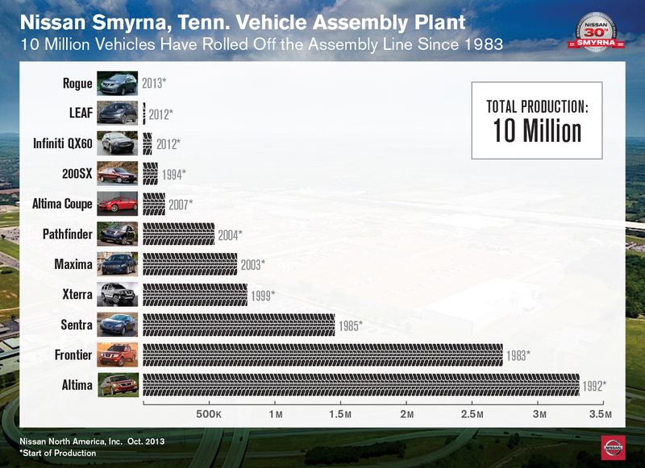Click the '2M' axis label

[407, 414]
